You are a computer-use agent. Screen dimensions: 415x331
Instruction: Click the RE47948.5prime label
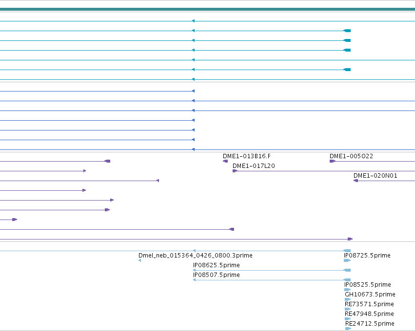pos(369,314)
